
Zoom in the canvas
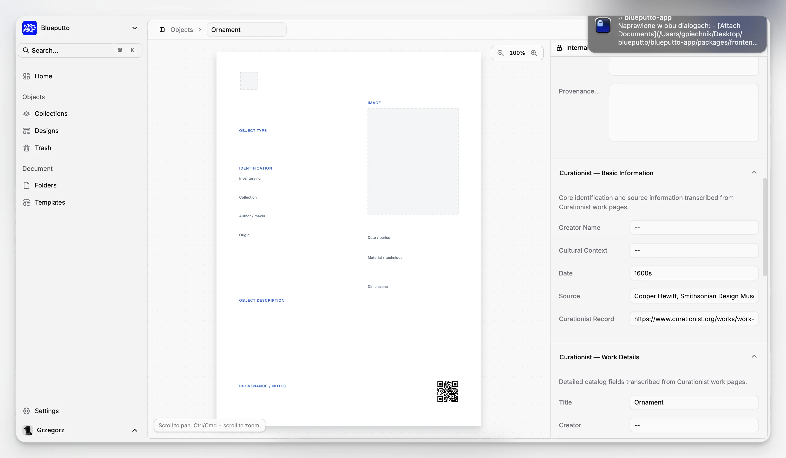[534, 53]
